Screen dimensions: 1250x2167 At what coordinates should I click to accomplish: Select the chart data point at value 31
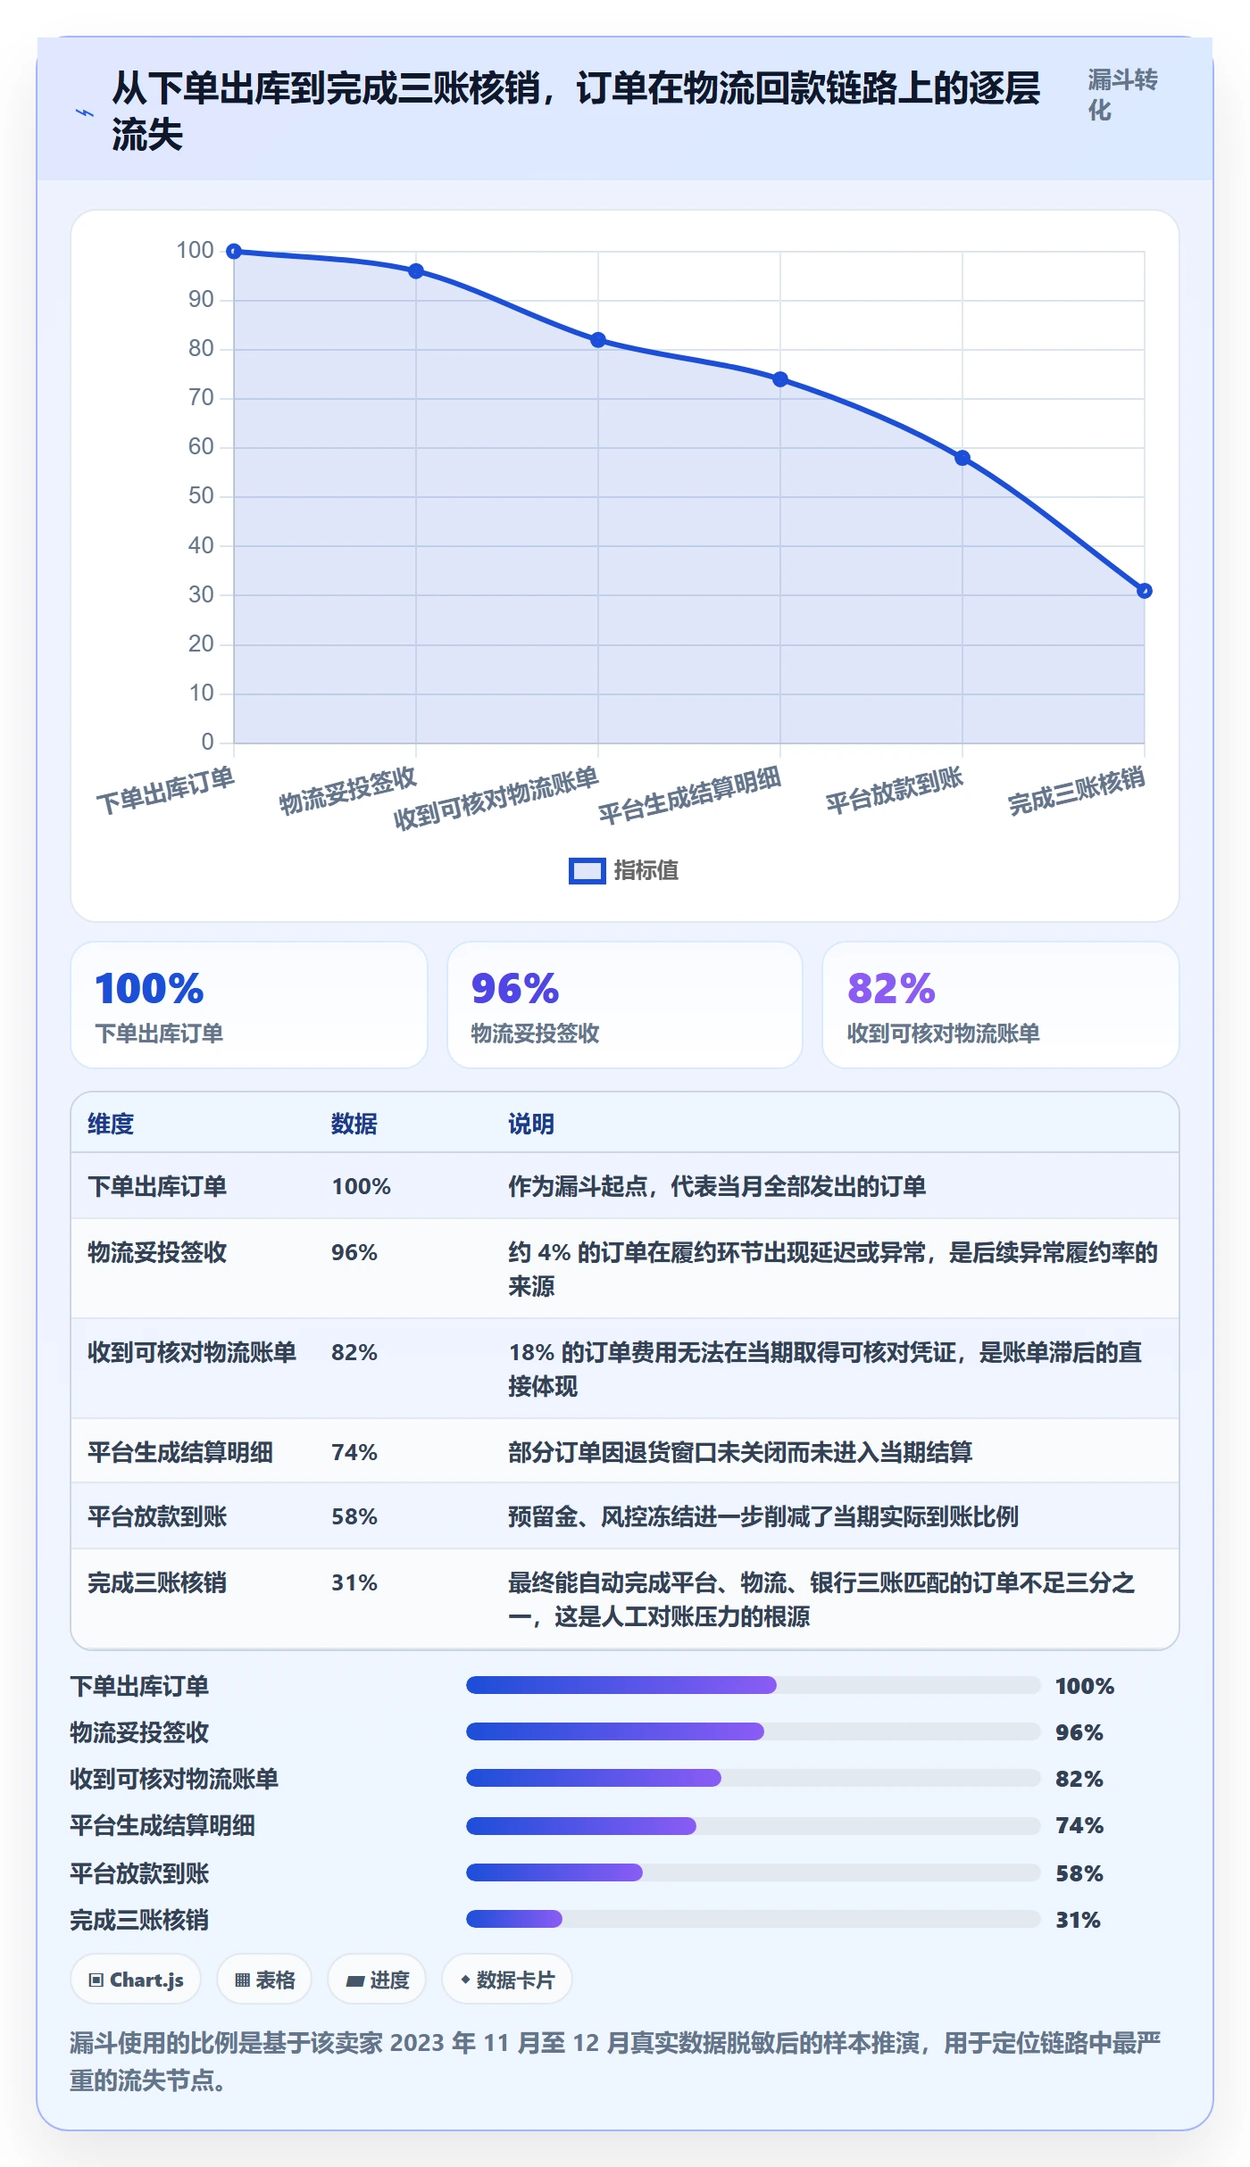tap(1145, 591)
